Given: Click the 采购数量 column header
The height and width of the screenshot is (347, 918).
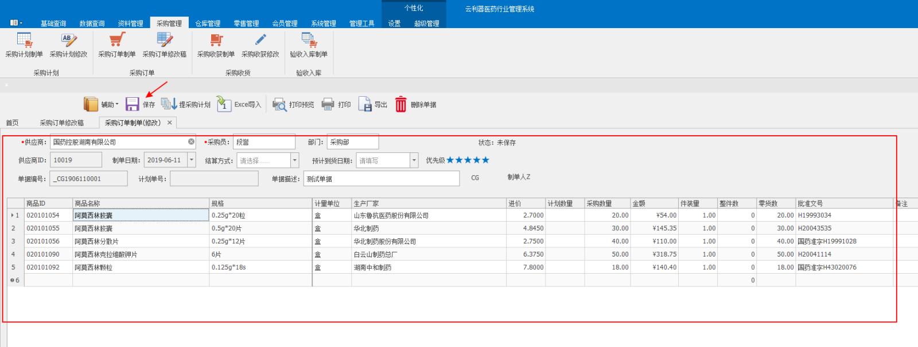Looking at the screenshot, I should [x=607, y=203].
